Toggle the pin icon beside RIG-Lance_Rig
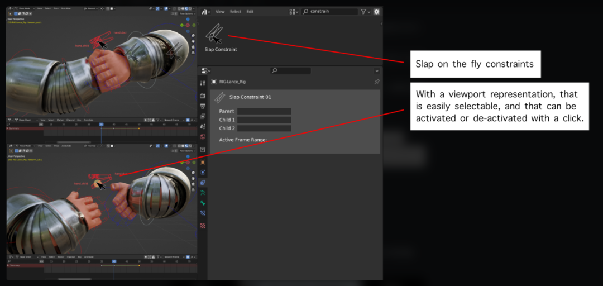This screenshot has height=286, width=603. (376, 82)
